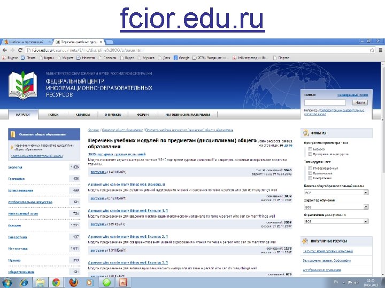
Task: Launch Internet Explorer from taskbar
Action: pos(24,283)
